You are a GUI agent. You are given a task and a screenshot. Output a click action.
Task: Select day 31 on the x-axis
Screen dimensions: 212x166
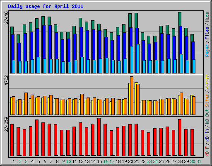click(x=199, y=161)
